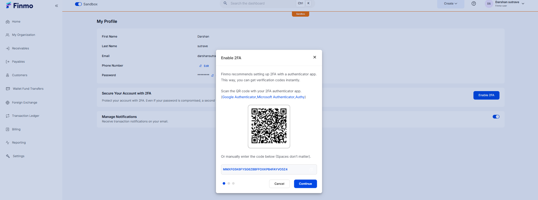Click the Home icon in sidebar
The image size is (538, 200).
coord(8,22)
